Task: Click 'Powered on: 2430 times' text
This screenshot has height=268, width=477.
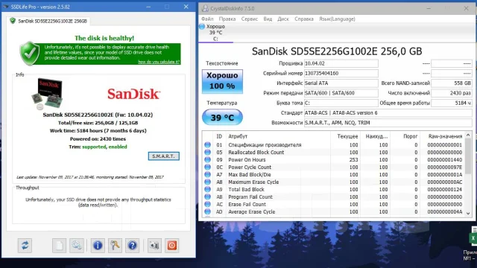Action: tap(98, 139)
